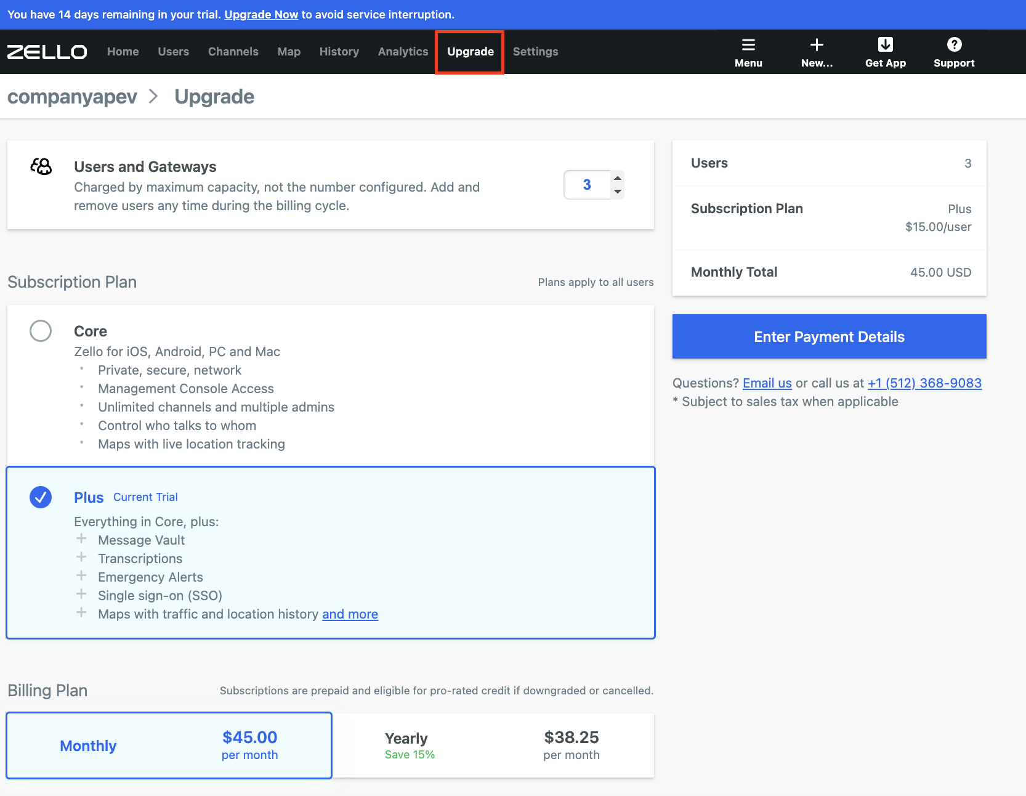Click the 'Current Trial' label
This screenshot has width=1026, height=796.
click(145, 497)
